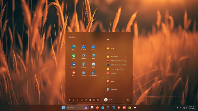198x111 pixels.
Task: Expand Aiarty Image Enhancer folder chevron
Action: pyautogui.click(x=126, y=69)
